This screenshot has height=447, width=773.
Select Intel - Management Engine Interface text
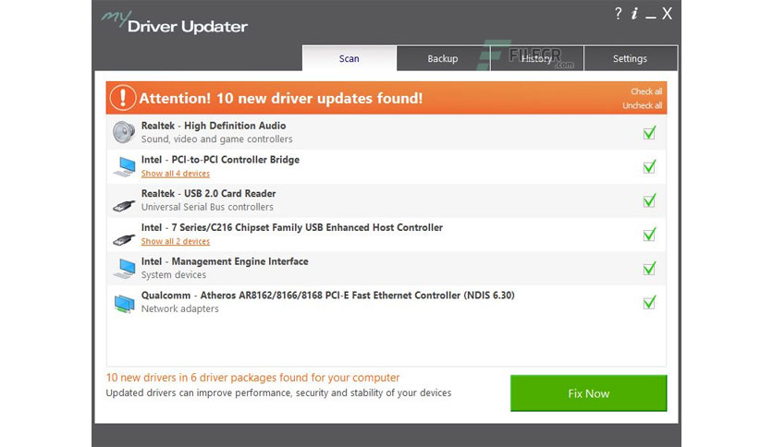point(225,261)
